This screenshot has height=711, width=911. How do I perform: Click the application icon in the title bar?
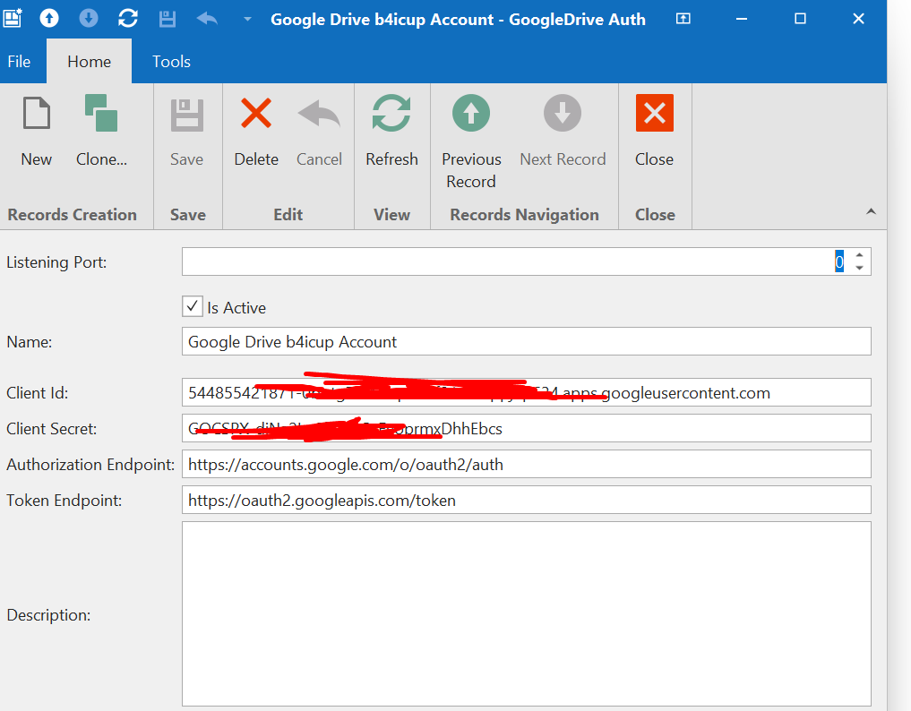(x=13, y=19)
